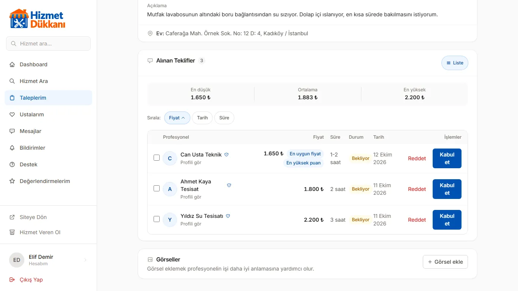Click the star icon for Değerlendirmelerim
518x291 pixels.
pos(12,181)
